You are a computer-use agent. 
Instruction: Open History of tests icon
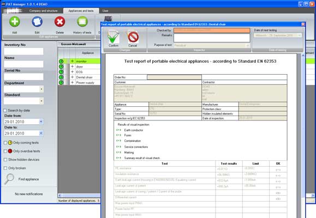point(82,22)
